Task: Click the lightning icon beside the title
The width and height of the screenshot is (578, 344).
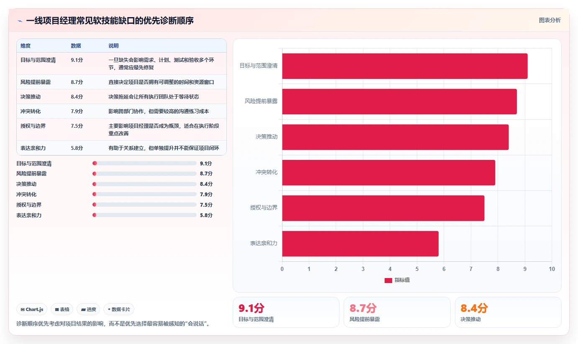Action: 20,21
